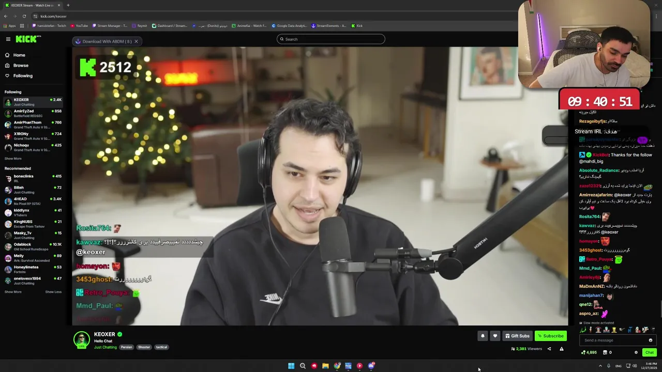Open bonelinks recommended channel
This screenshot has height=372, width=662.
click(33, 178)
